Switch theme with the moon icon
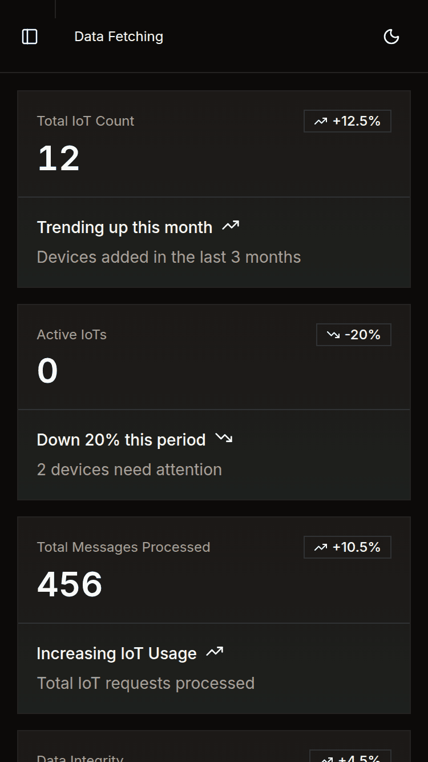 coord(391,37)
